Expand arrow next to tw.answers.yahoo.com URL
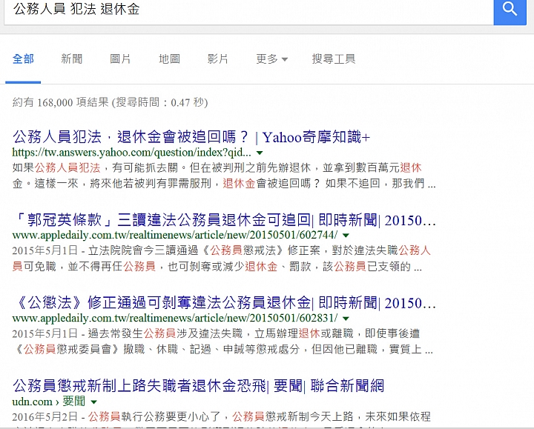Viewport: 534px width, 429px height. (260, 153)
